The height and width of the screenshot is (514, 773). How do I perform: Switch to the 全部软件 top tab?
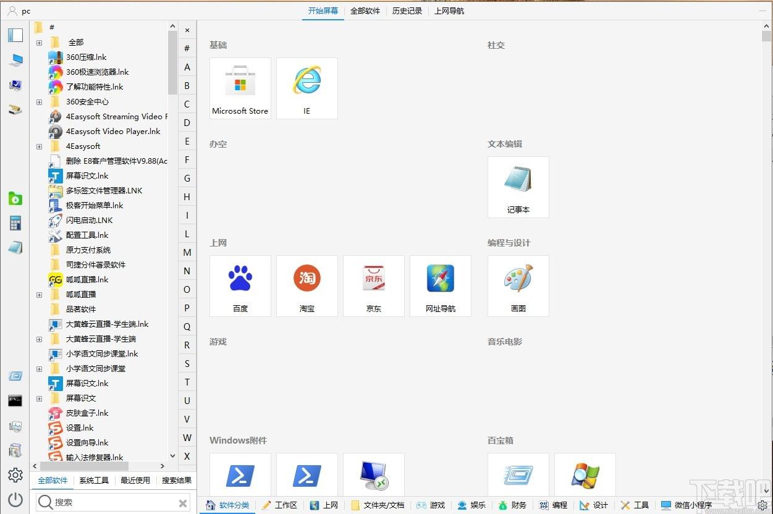pyautogui.click(x=365, y=11)
